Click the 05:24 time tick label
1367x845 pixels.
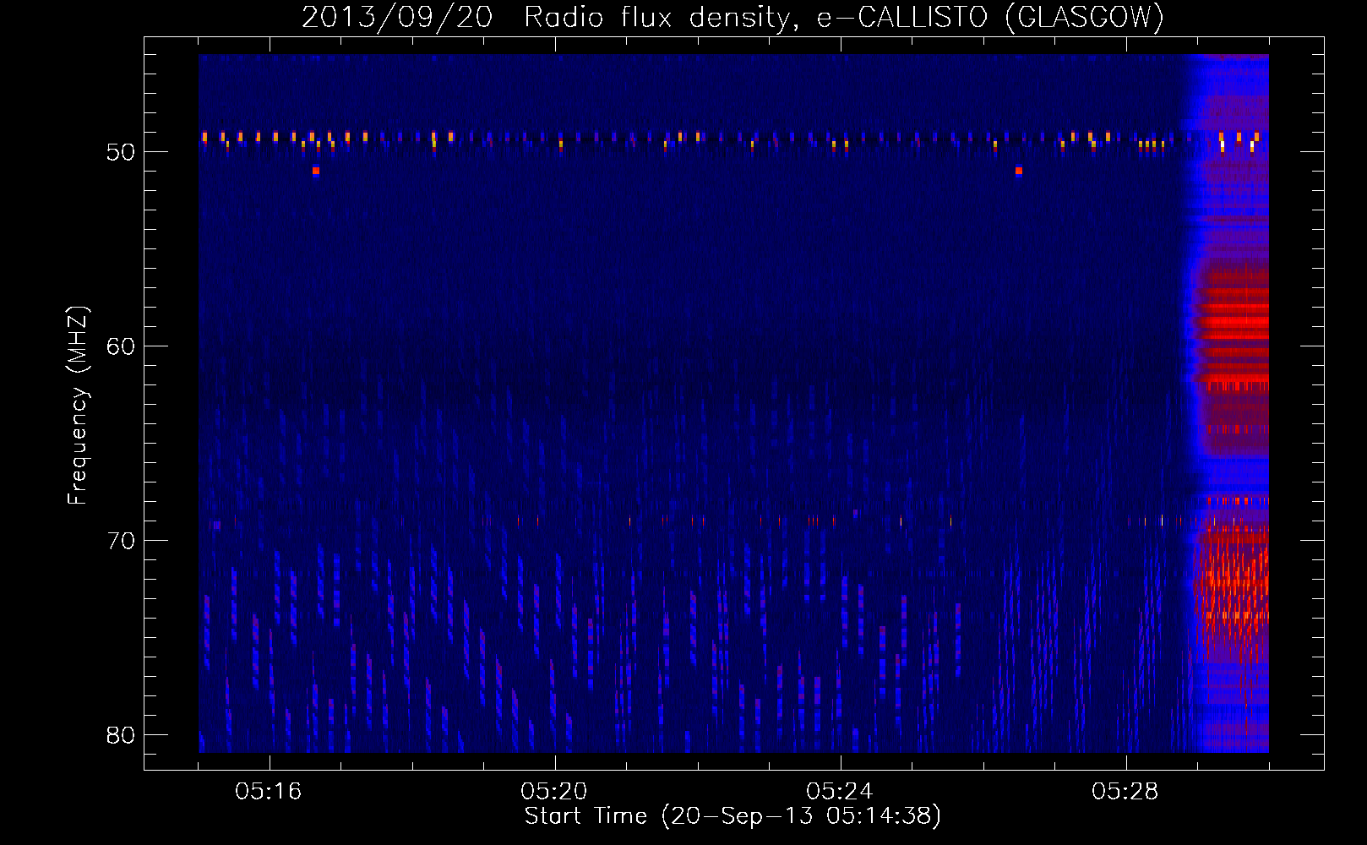[x=840, y=792]
